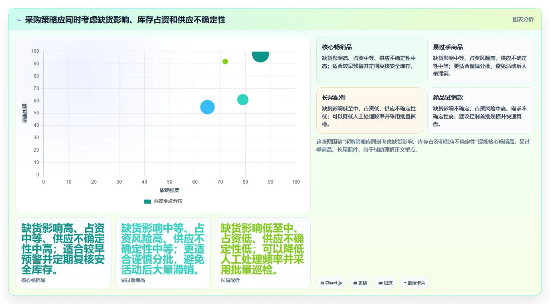Click the 内容重点分布 legend label

(168, 201)
